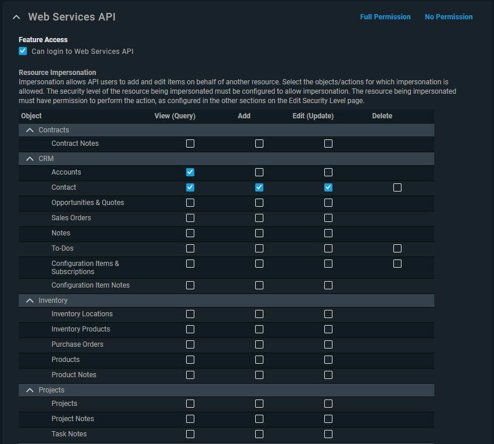This screenshot has height=444, width=494.
Task: Check View for Project Notes
Action: click(190, 419)
